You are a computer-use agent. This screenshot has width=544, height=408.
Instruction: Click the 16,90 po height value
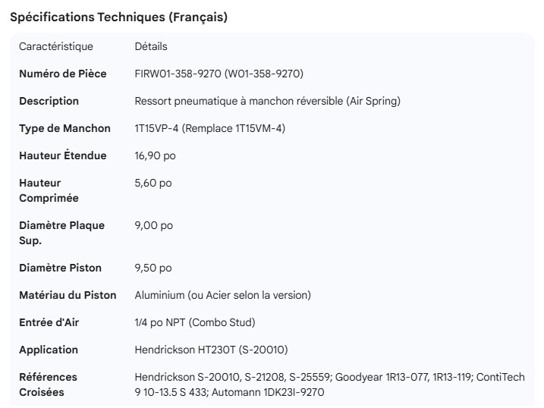[156, 155]
